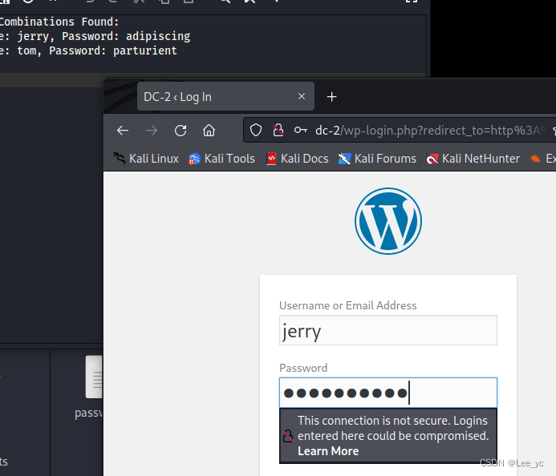Image resolution: width=556 pixels, height=476 pixels.
Task: Click the jerry password line in the terminal
Action: click(x=95, y=36)
